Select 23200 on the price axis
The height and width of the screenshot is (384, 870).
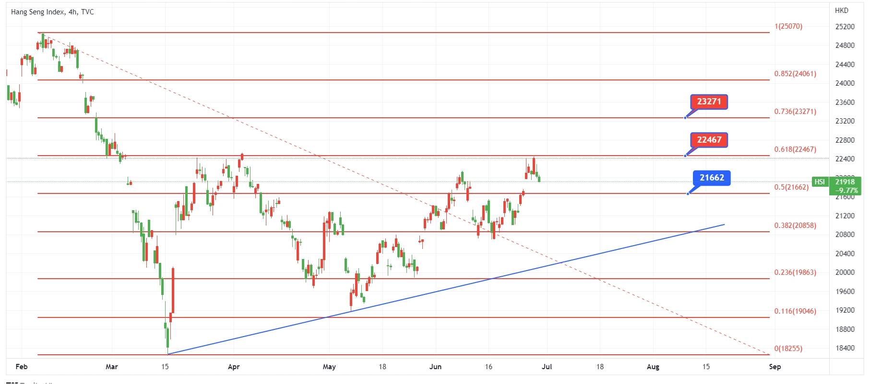point(845,121)
